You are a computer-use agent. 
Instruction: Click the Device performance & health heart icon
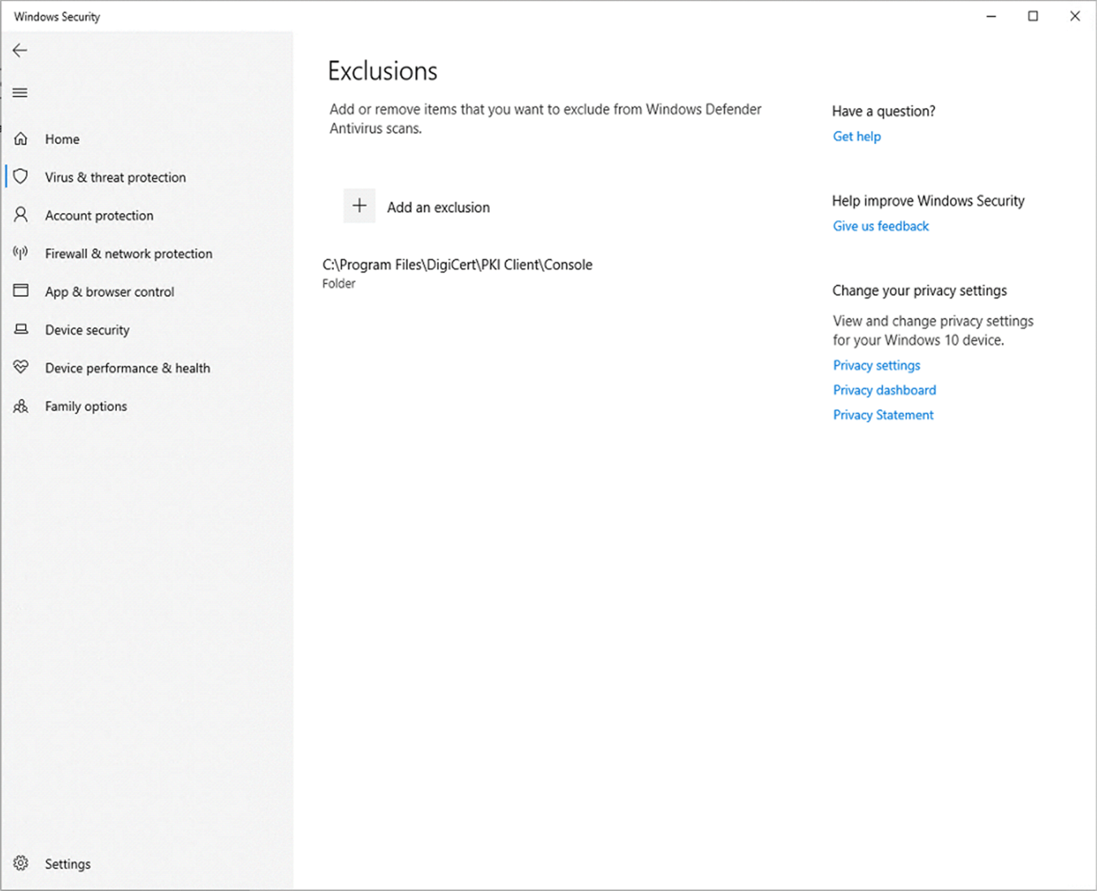point(21,367)
